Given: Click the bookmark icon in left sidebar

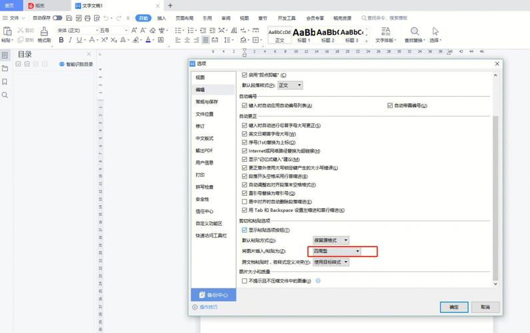Looking at the screenshot, I should click(5, 82).
